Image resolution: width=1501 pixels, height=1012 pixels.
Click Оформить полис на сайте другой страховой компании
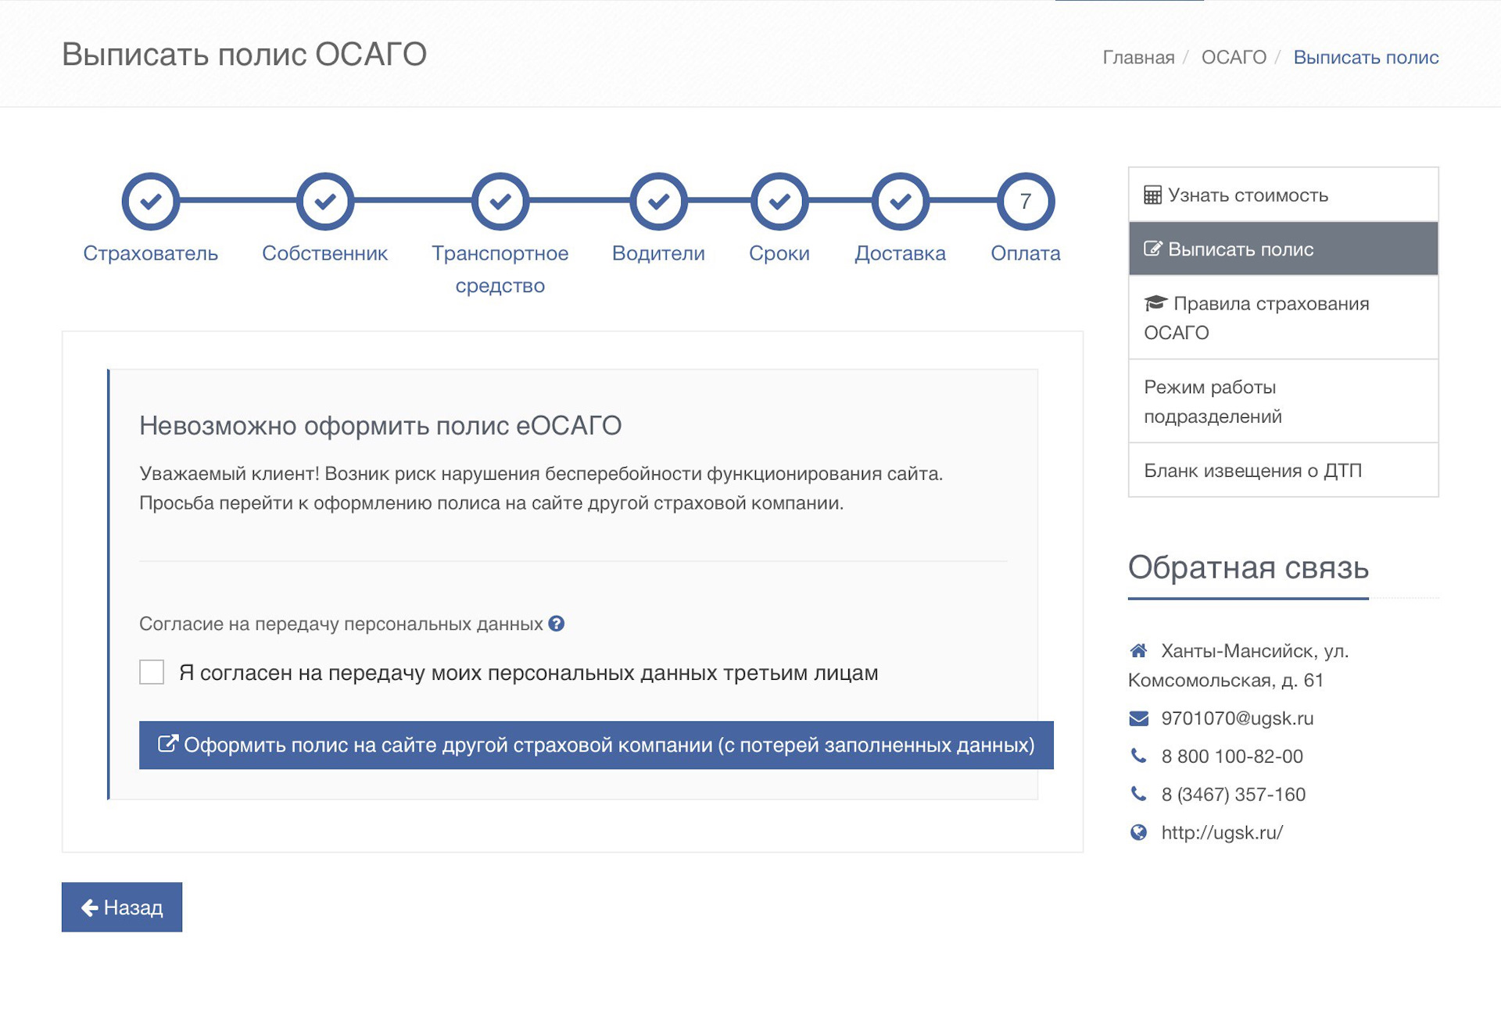[x=596, y=745]
